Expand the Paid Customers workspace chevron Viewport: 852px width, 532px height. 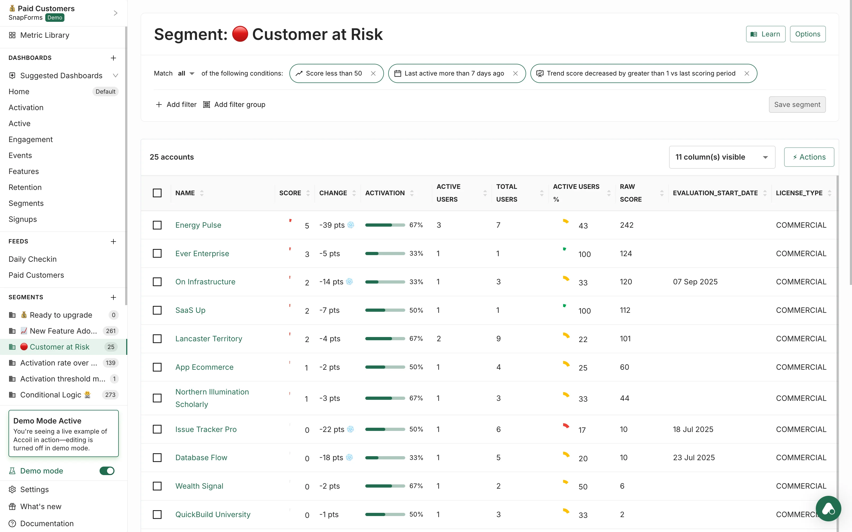coord(116,13)
